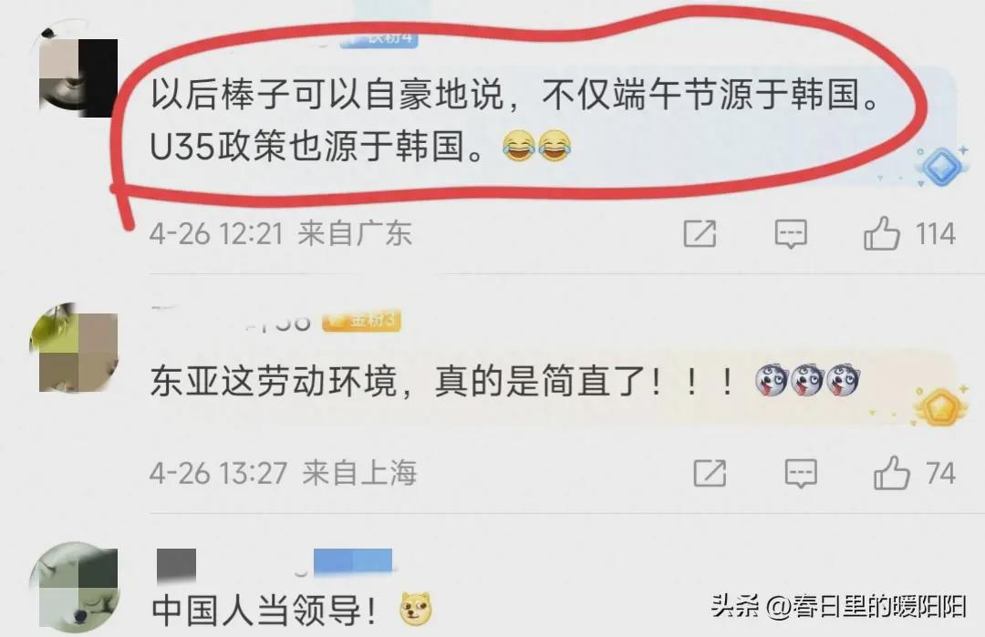Reply to the comment from Guangdong
985x637 pixels.
(x=790, y=234)
